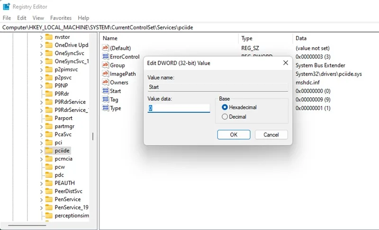Image resolution: width=379 pixels, height=230 pixels.
Task: Open the Edit menu
Action: [21, 18]
